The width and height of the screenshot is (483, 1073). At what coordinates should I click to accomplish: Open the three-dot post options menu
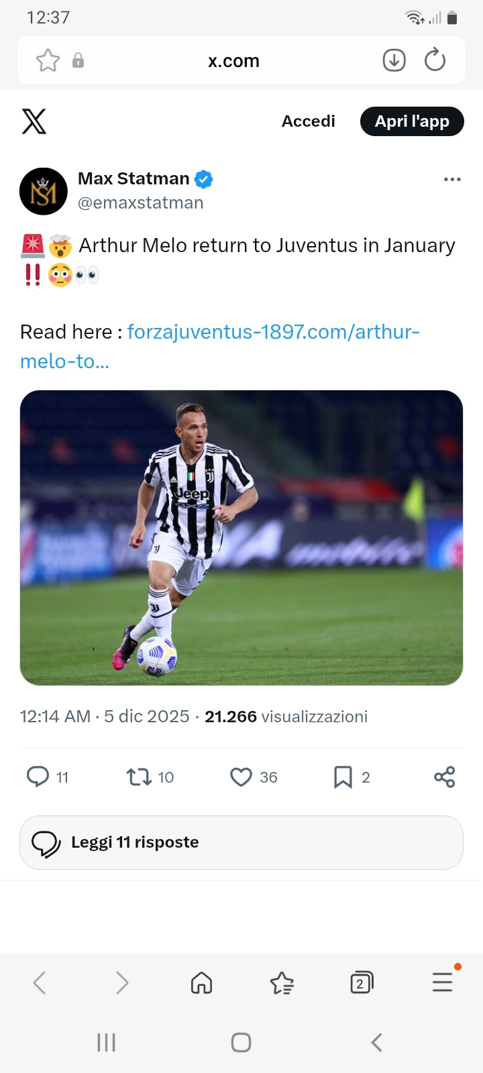(x=452, y=179)
